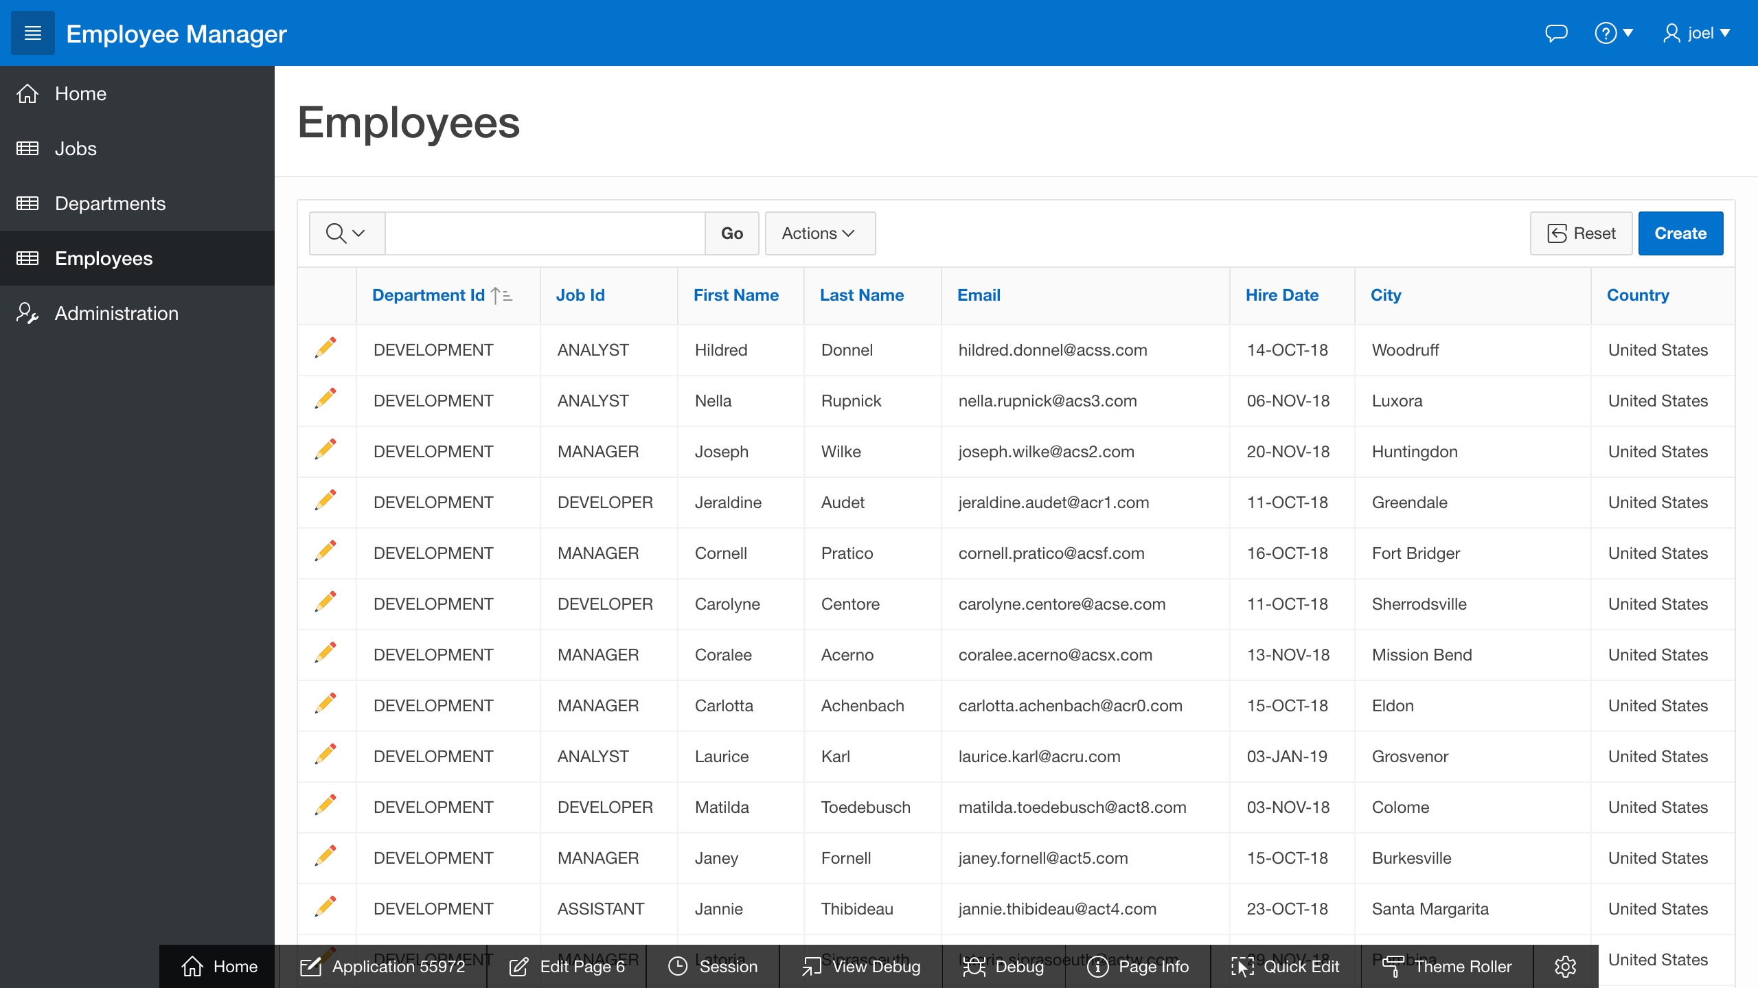
Task: Click edit pencil for Matilda Toedebusch
Action: coord(326,805)
